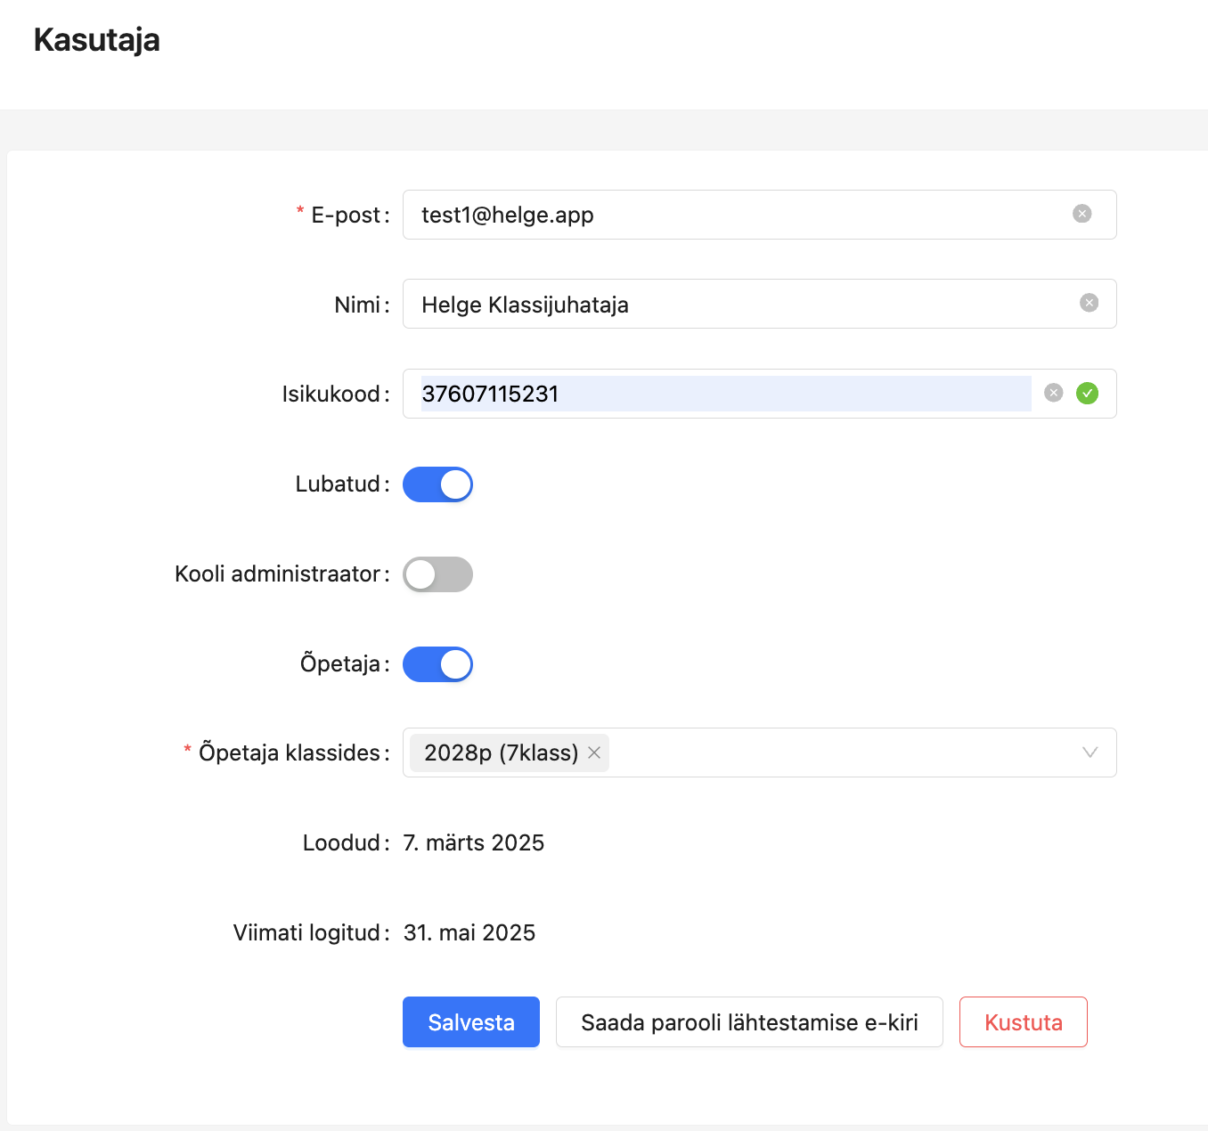
Task: Select the 2028p (7klass) tag text
Action: coord(501,753)
